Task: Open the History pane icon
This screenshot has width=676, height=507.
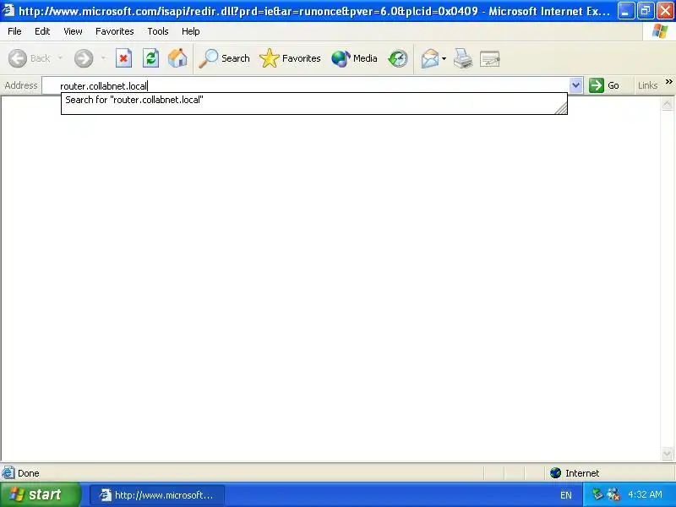Action: click(397, 58)
